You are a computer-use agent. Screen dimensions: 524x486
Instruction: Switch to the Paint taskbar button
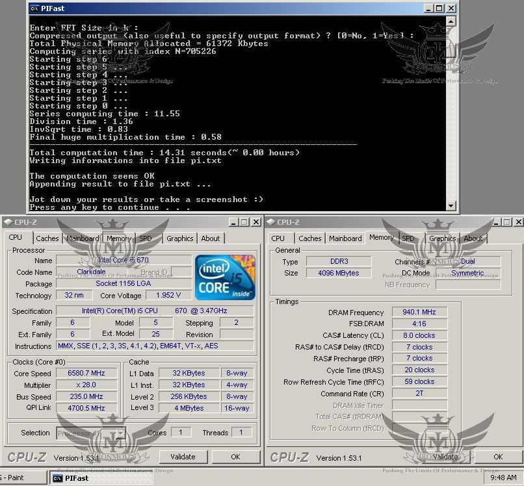pos(23,478)
